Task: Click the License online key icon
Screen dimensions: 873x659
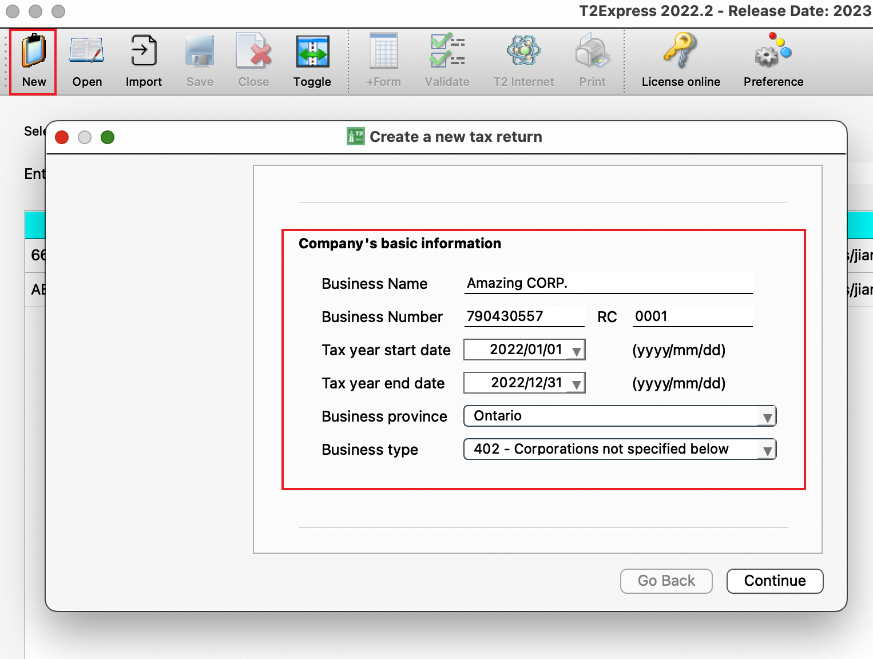Action: click(x=681, y=61)
